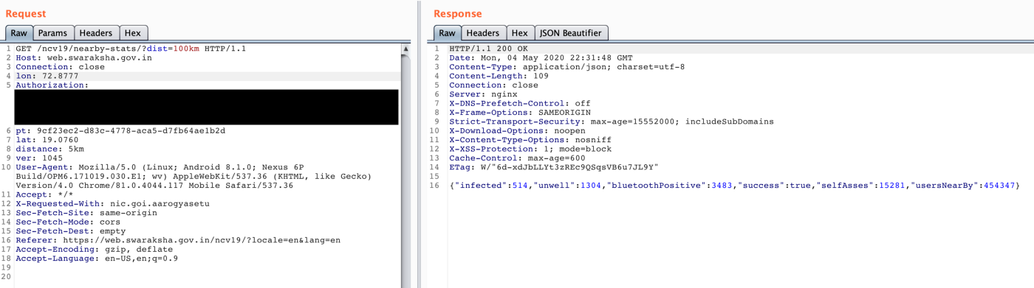This screenshot has width=1034, height=288.
Task: Open the Request Hex tab
Action: click(x=133, y=33)
